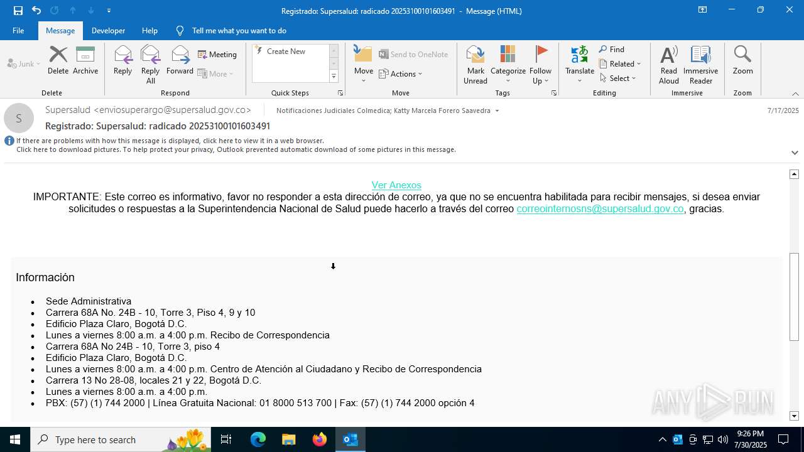Open the Categorize color menu
Image resolution: width=804 pixels, height=452 pixels.
[508, 65]
